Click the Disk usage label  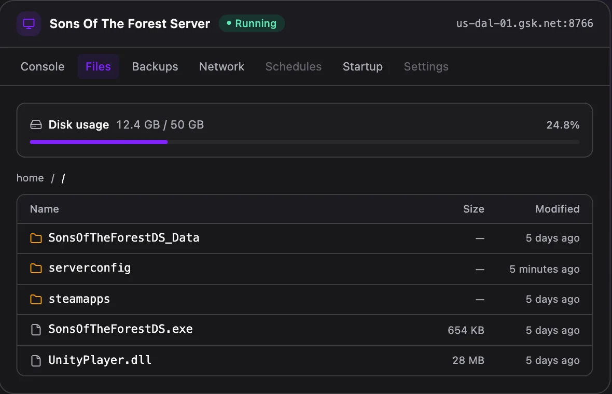pos(79,125)
